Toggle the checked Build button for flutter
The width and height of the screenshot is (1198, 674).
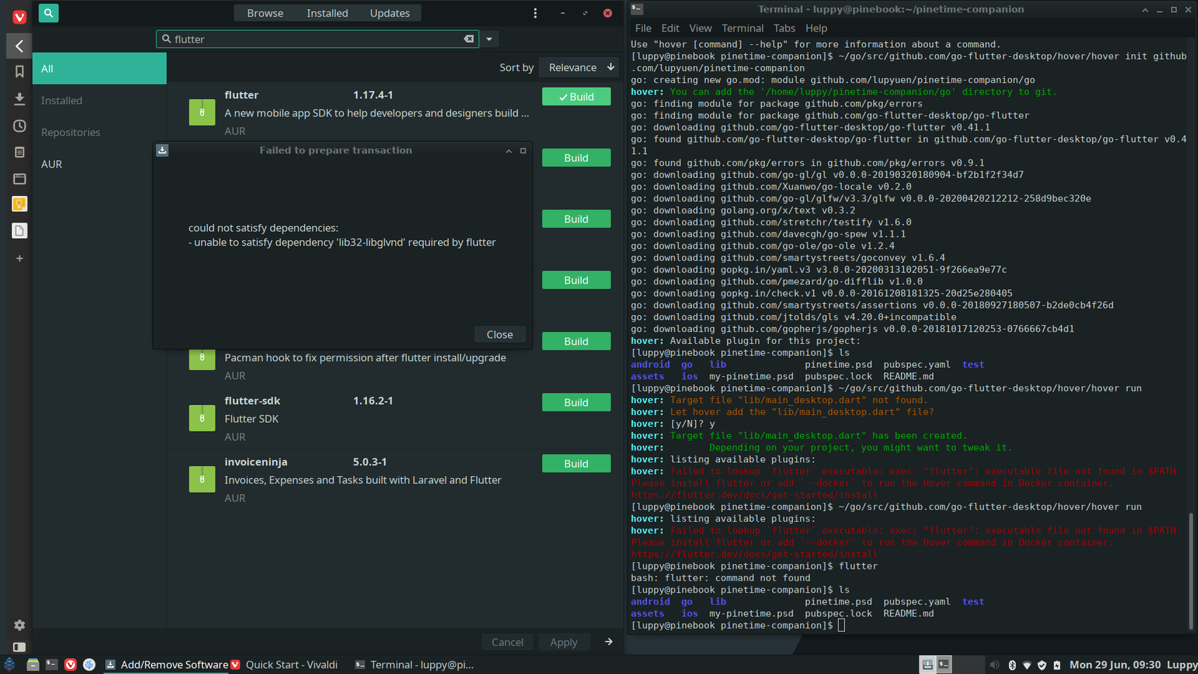pyautogui.click(x=575, y=97)
